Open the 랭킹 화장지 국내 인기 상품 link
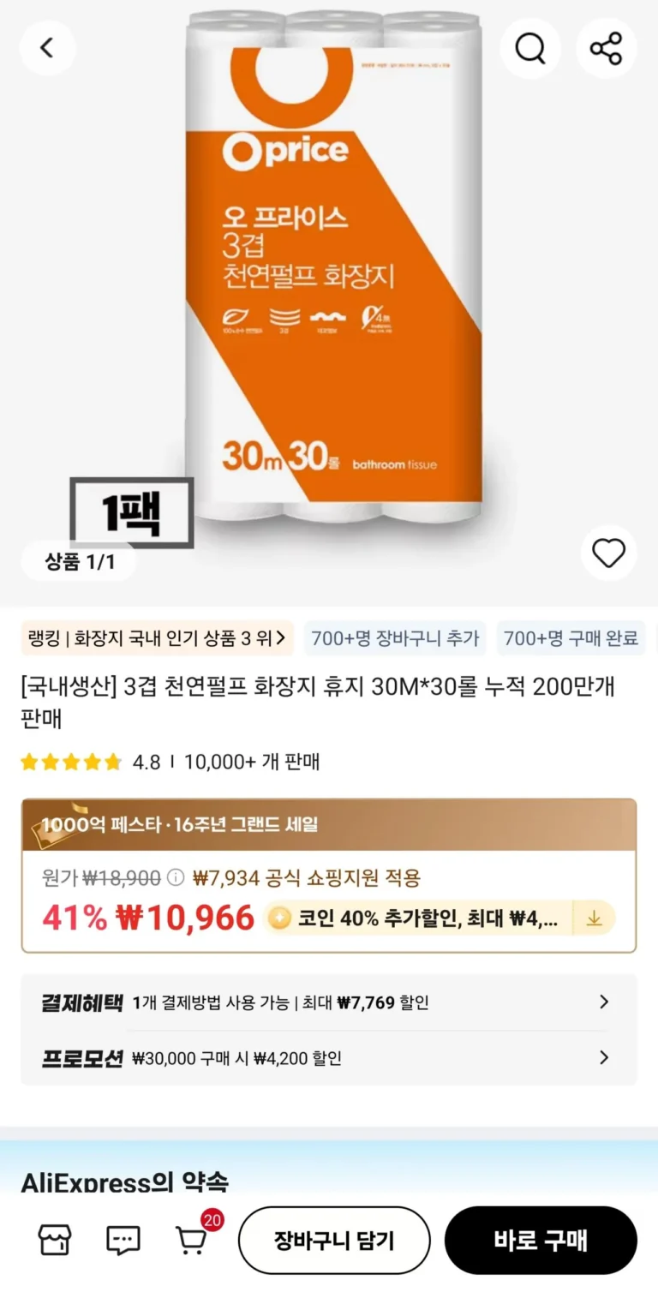Screen dimensions: 658x1292 click(x=158, y=638)
